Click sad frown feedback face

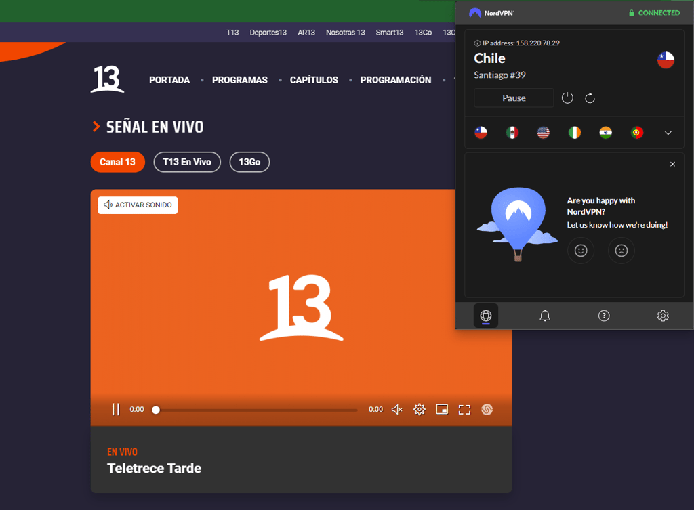(x=621, y=251)
